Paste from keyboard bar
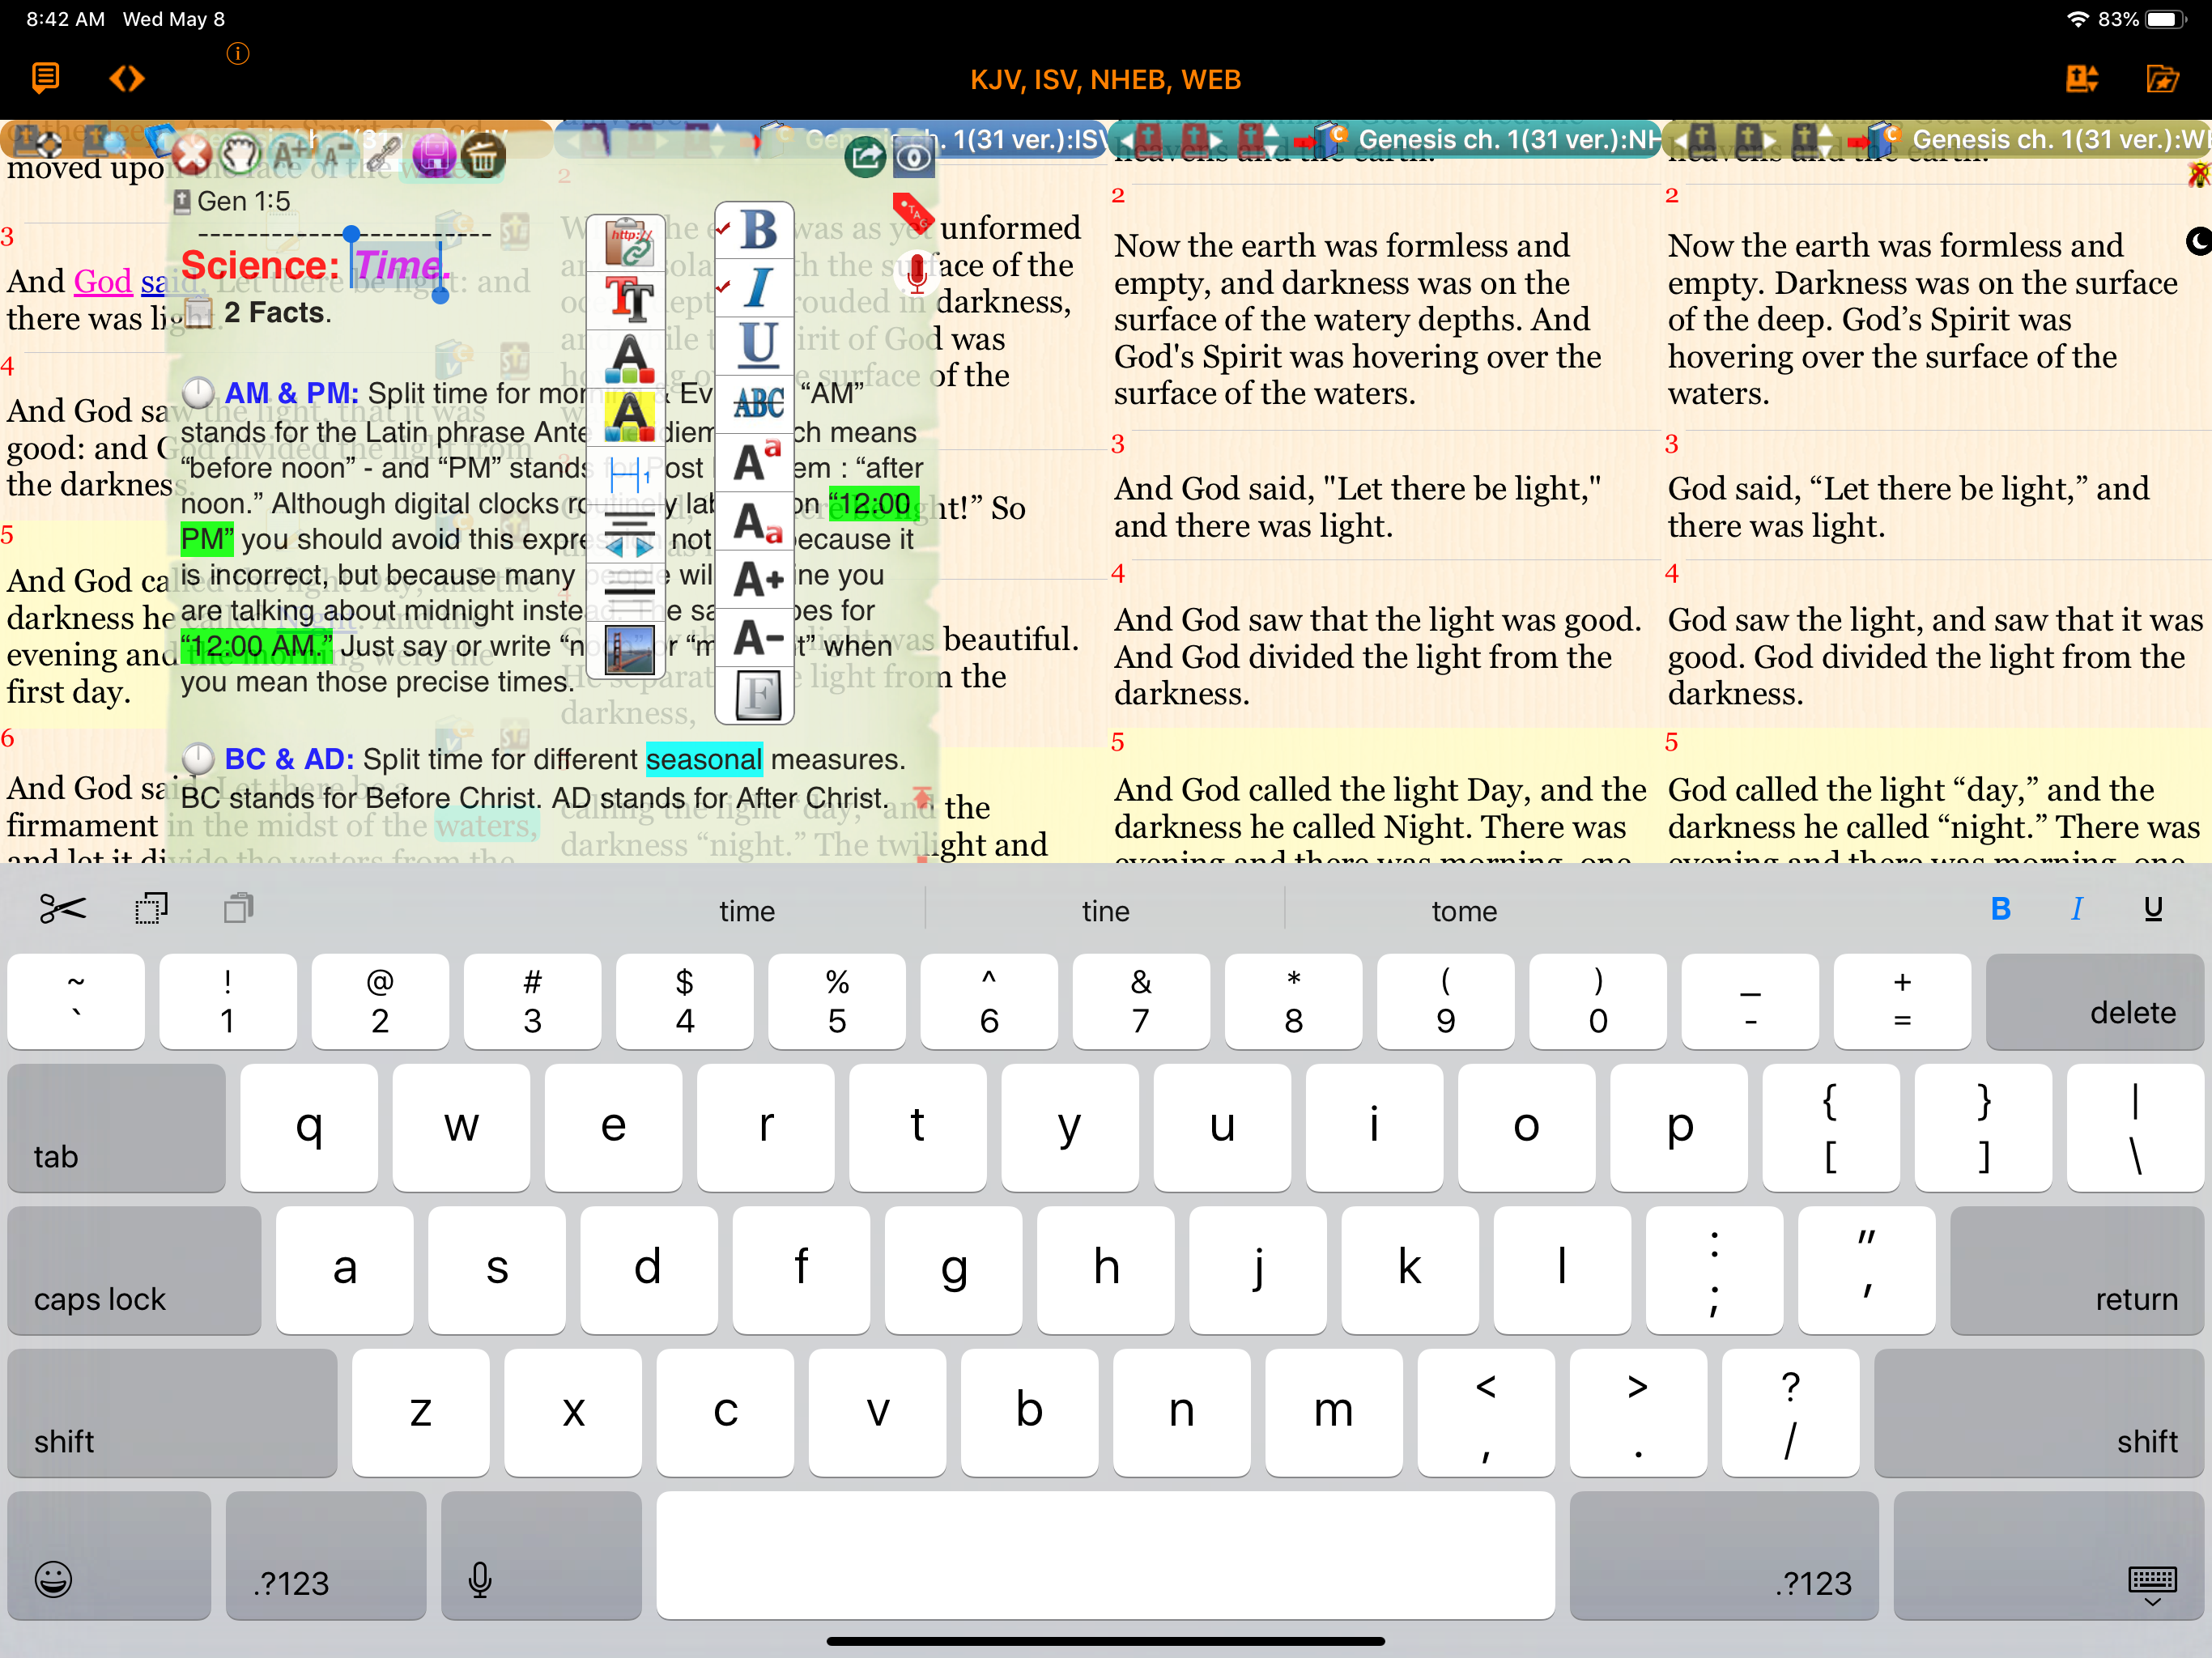This screenshot has width=2212, height=1658. pyautogui.click(x=238, y=908)
